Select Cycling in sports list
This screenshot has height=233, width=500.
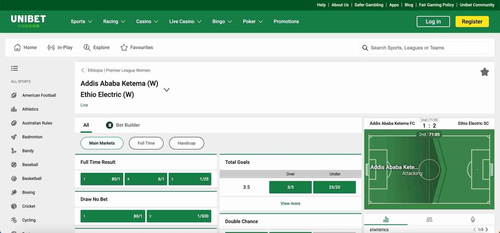click(x=23, y=220)
